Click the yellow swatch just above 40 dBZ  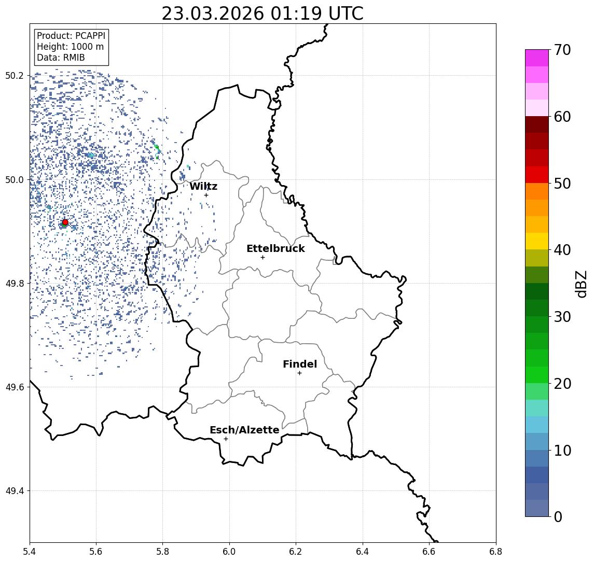[x=537, y=241]
